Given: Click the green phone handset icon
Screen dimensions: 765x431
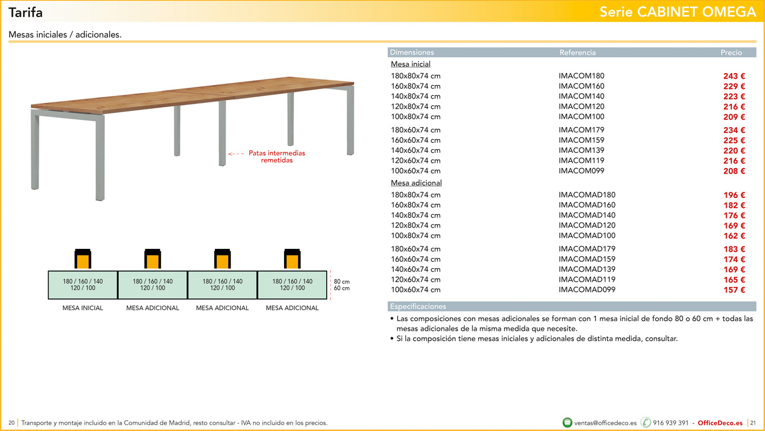Looking at the screenshot, I should (x=646, y=423).
